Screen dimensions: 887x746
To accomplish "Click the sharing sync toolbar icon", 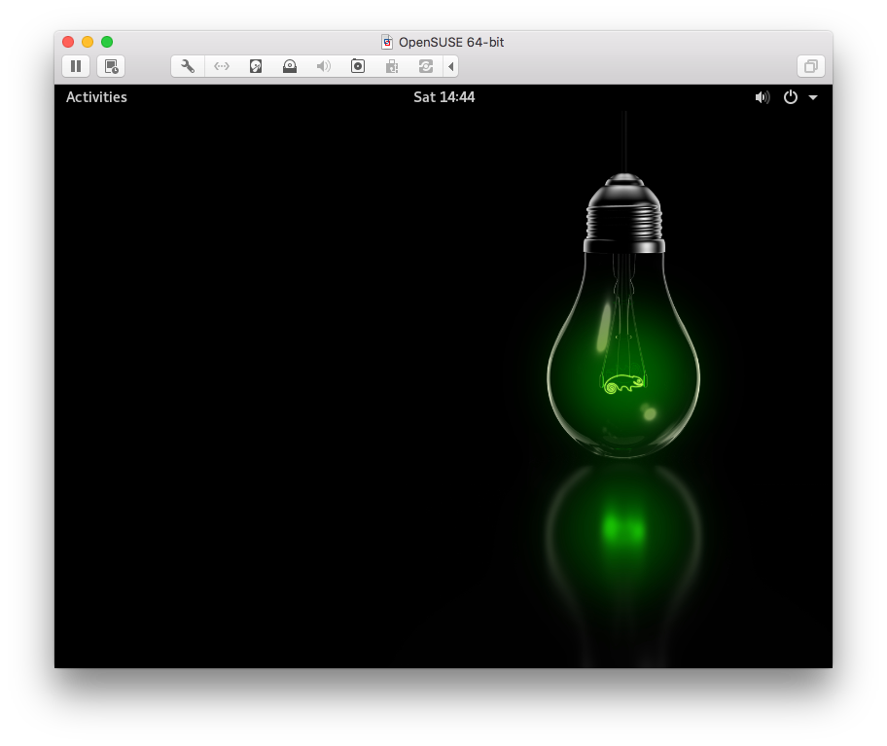I will [425, 66].
